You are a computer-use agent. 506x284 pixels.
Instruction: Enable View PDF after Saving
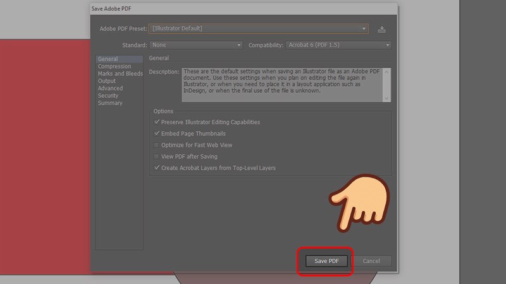coord(157,157)
